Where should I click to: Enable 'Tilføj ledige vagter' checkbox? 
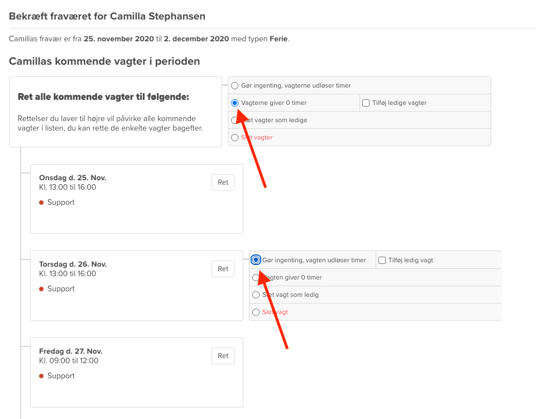366,103
